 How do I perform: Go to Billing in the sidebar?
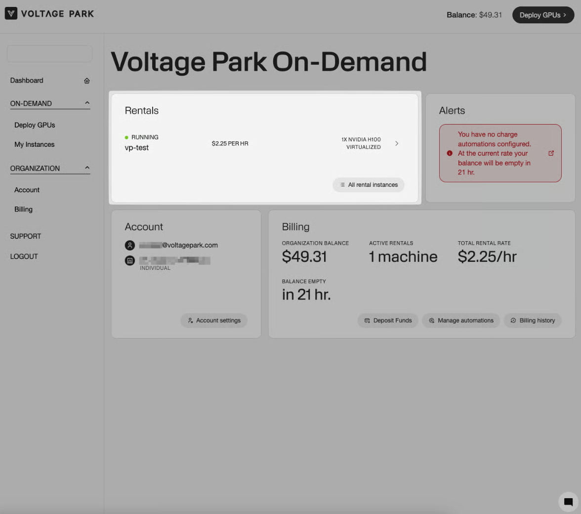[23, 209]
